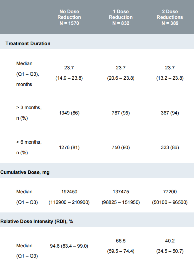This screenshot has height=265, width=194.
Task: Click the 1349 (86) cell
Action: [69, 113]
